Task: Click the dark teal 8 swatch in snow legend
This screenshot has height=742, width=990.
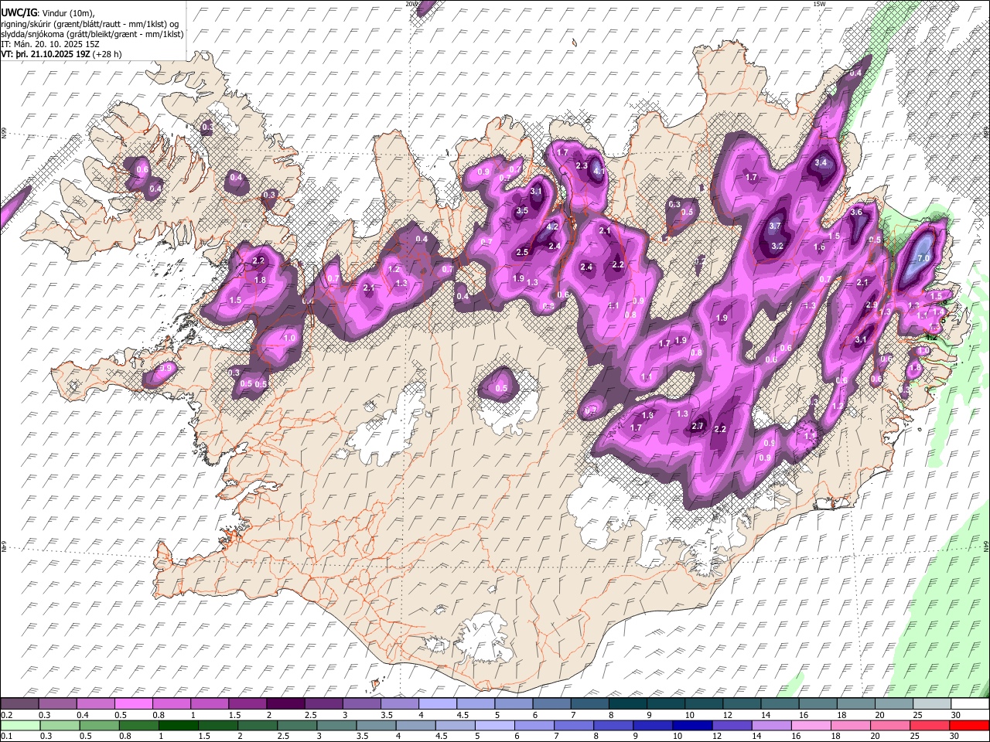Action: [628, 703]
